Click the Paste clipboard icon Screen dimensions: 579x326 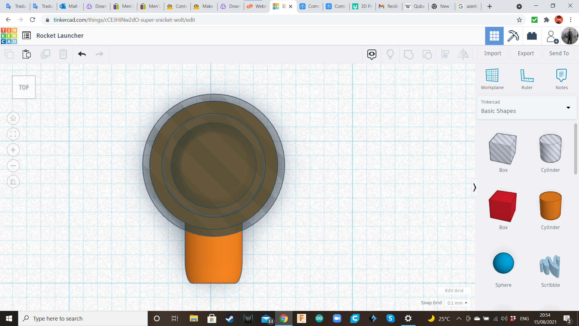pos(27,54)
